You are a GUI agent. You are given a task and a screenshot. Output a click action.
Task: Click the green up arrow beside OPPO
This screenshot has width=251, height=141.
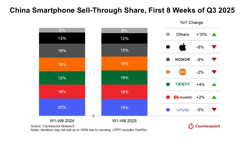click(214, 85)
